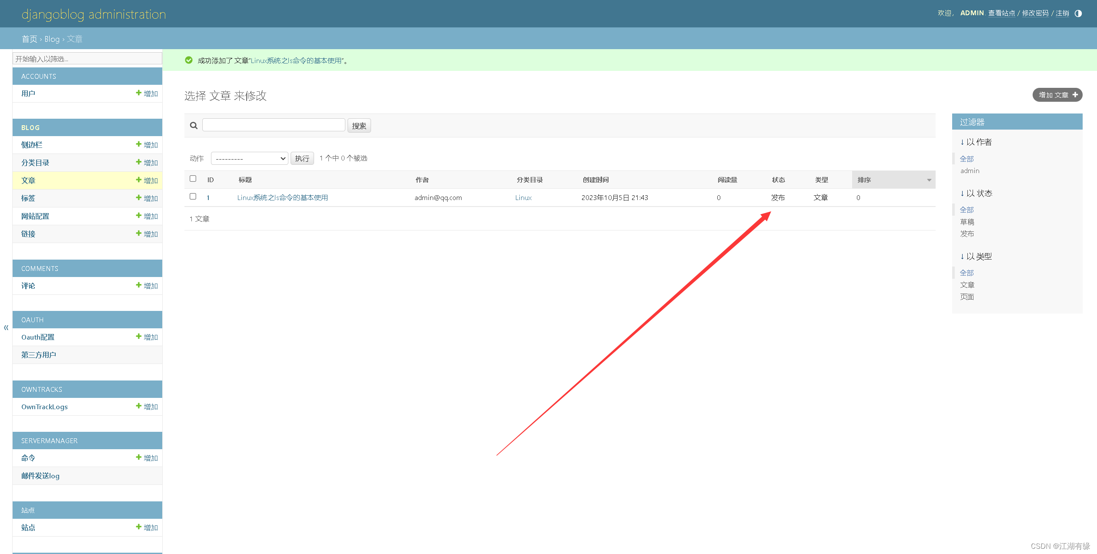Click the djangoblog administration title
This screenshot has width=1097, height=554.
94,14
